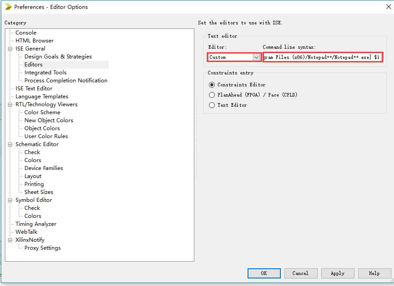This screenshot has height=286, width=394.
Task: Click the OK button
Action: click(x=264, y=273)
